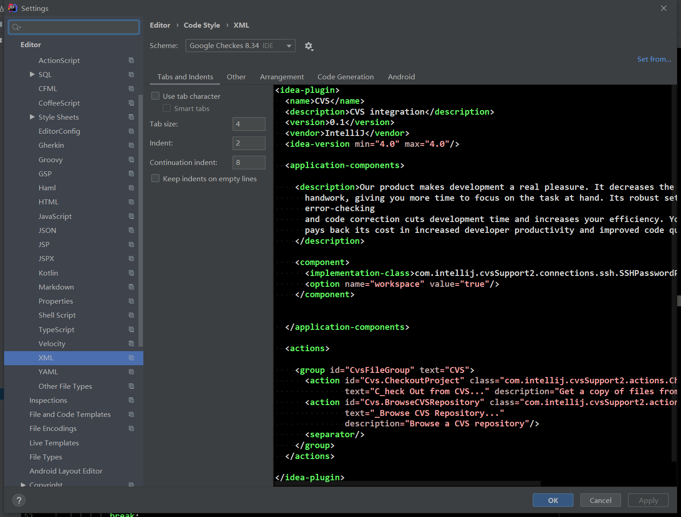Select Live Templates in the settings tree
This screenshot has height=517, width=681.
54,443
